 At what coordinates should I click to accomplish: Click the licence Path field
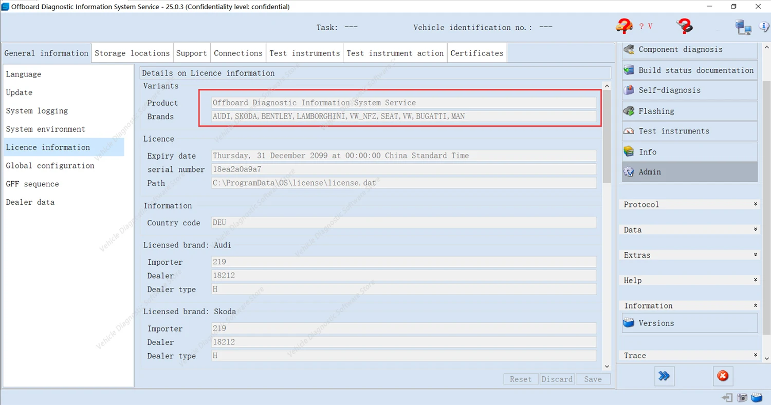(404, 183)
